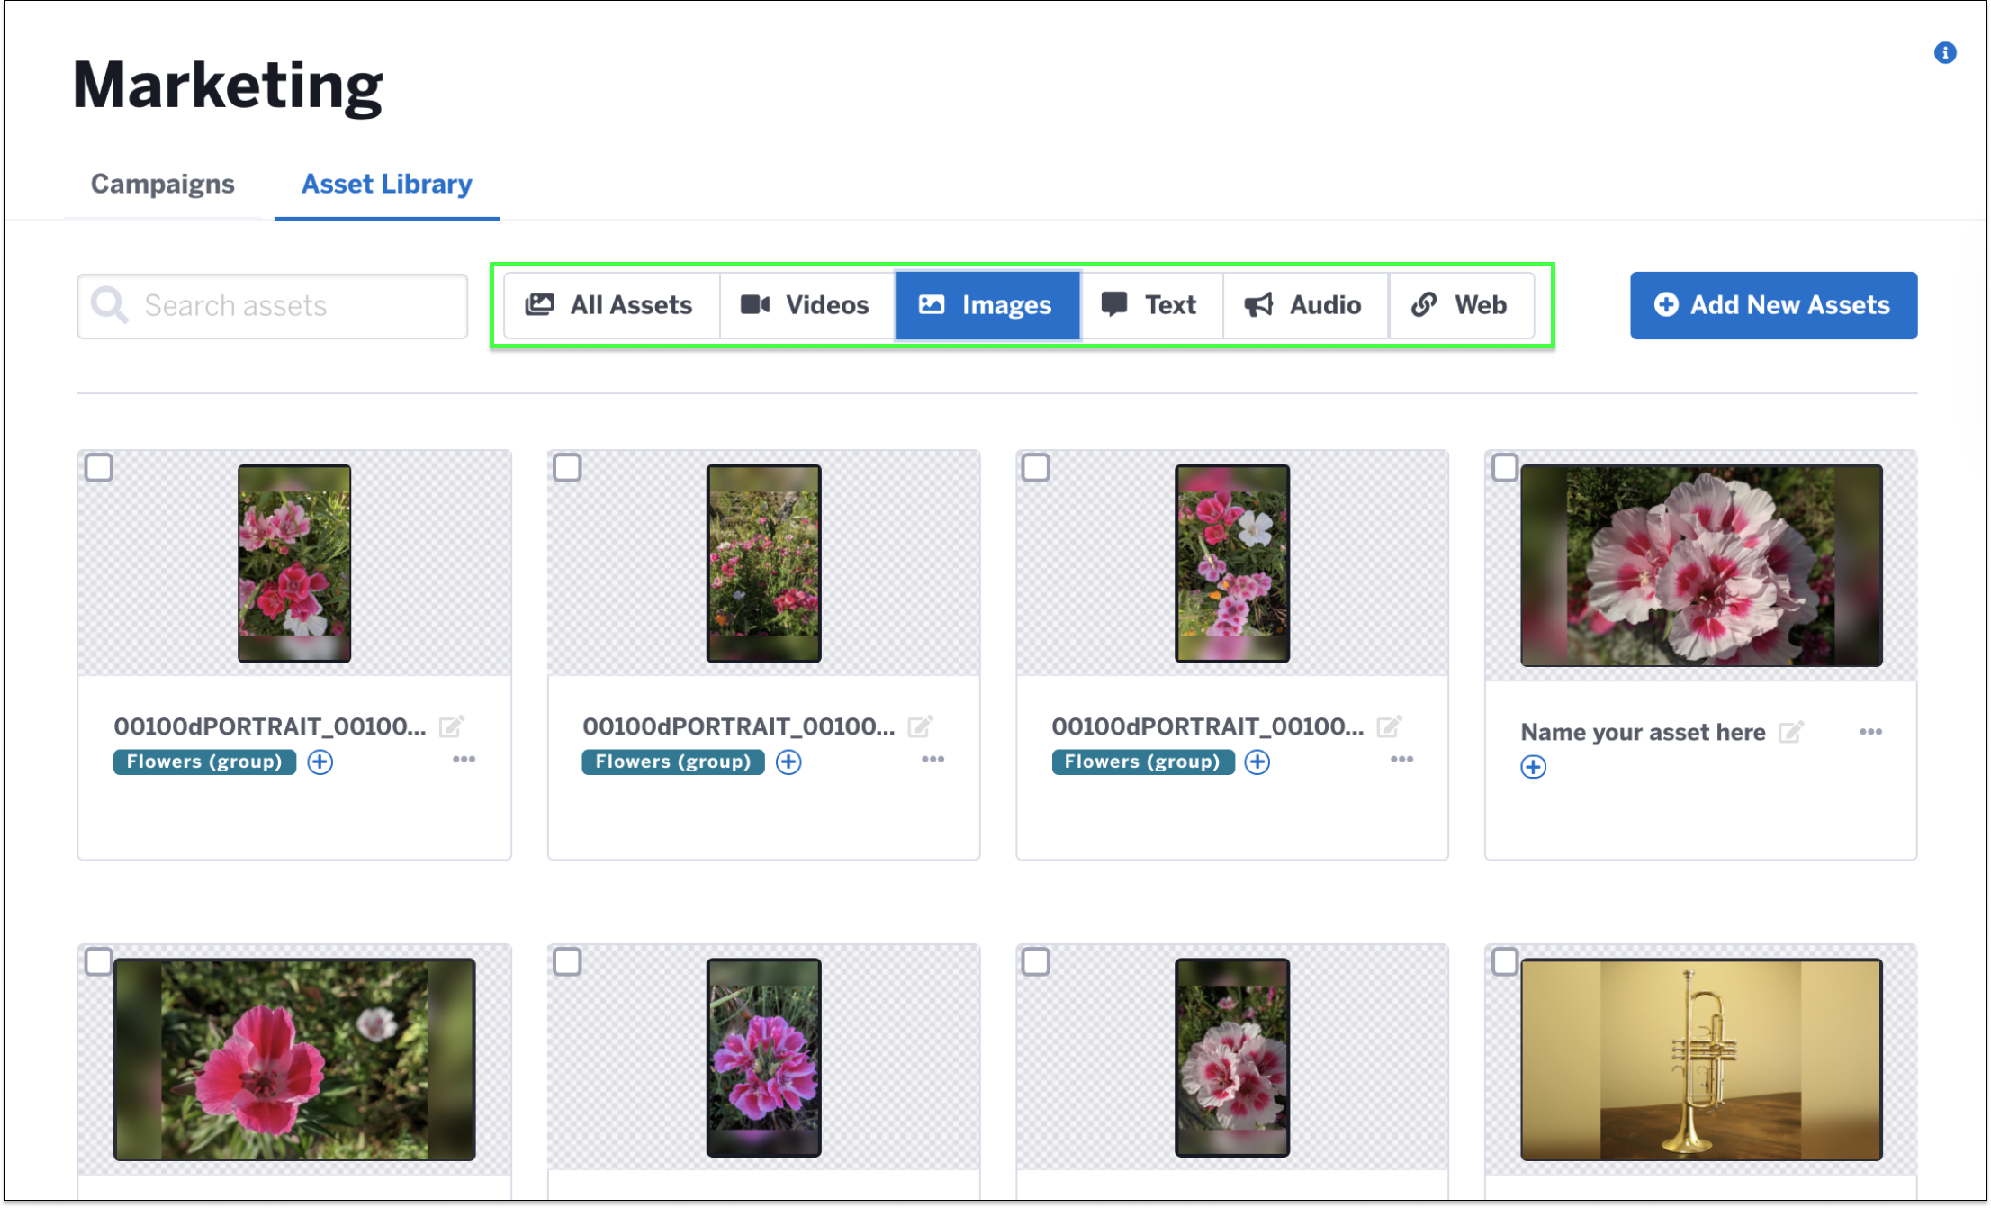Screen dimensions: 1991x1208
Task: Edit name of third Flowers group asset
Action: pyautogui.click(x=1389, y=726)
